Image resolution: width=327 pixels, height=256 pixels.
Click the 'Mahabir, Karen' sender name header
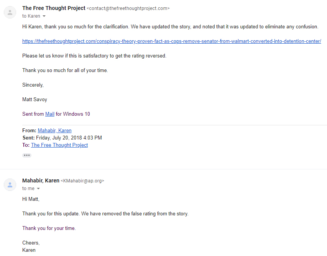point(41,181)
